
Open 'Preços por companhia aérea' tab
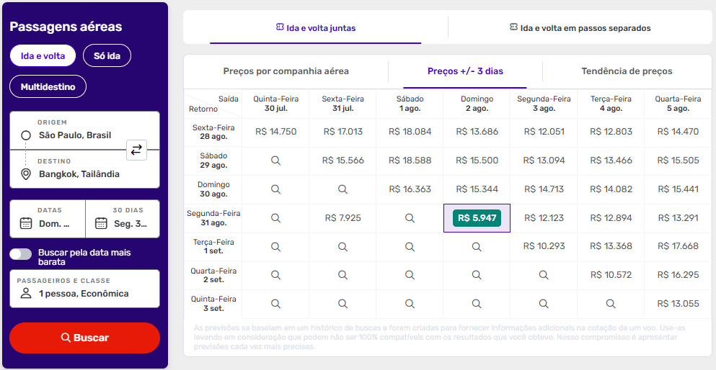coord(286,71)
